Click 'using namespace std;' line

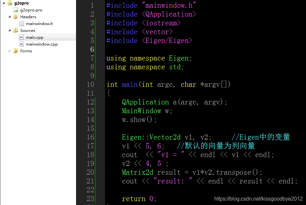click(145, 67)
